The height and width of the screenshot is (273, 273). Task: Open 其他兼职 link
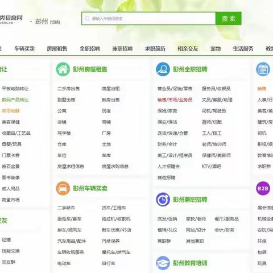pyautogui.click(x=195, y=241)
